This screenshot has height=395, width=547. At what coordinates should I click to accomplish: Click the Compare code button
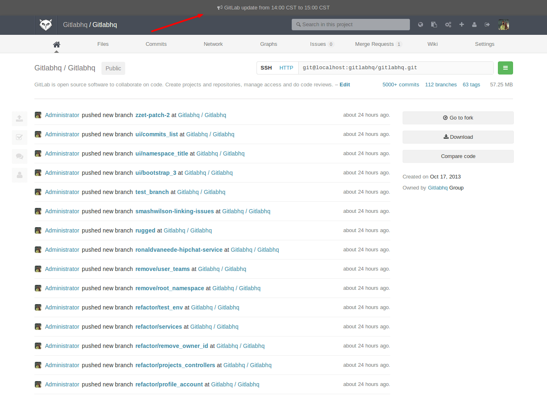point(458,156)
